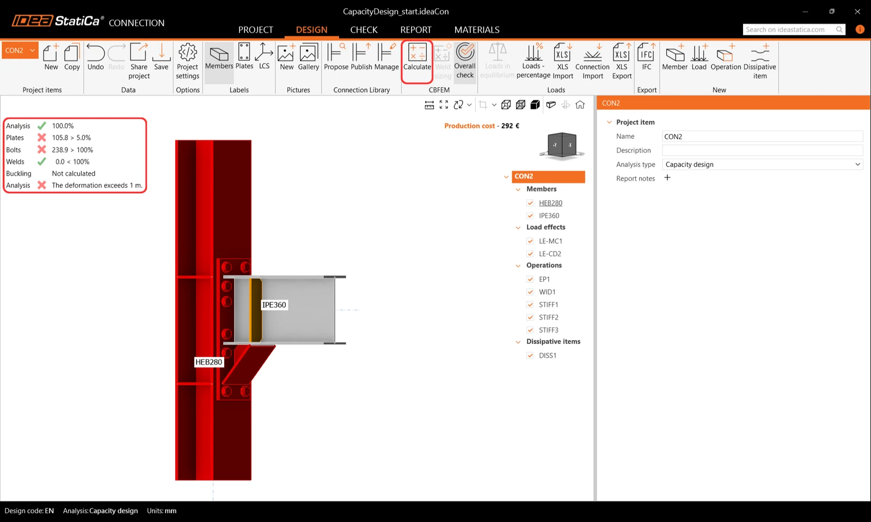Uncheck the STIFF1 operation checkbox
Screen dimensions: 871x522
coord(530,305)
